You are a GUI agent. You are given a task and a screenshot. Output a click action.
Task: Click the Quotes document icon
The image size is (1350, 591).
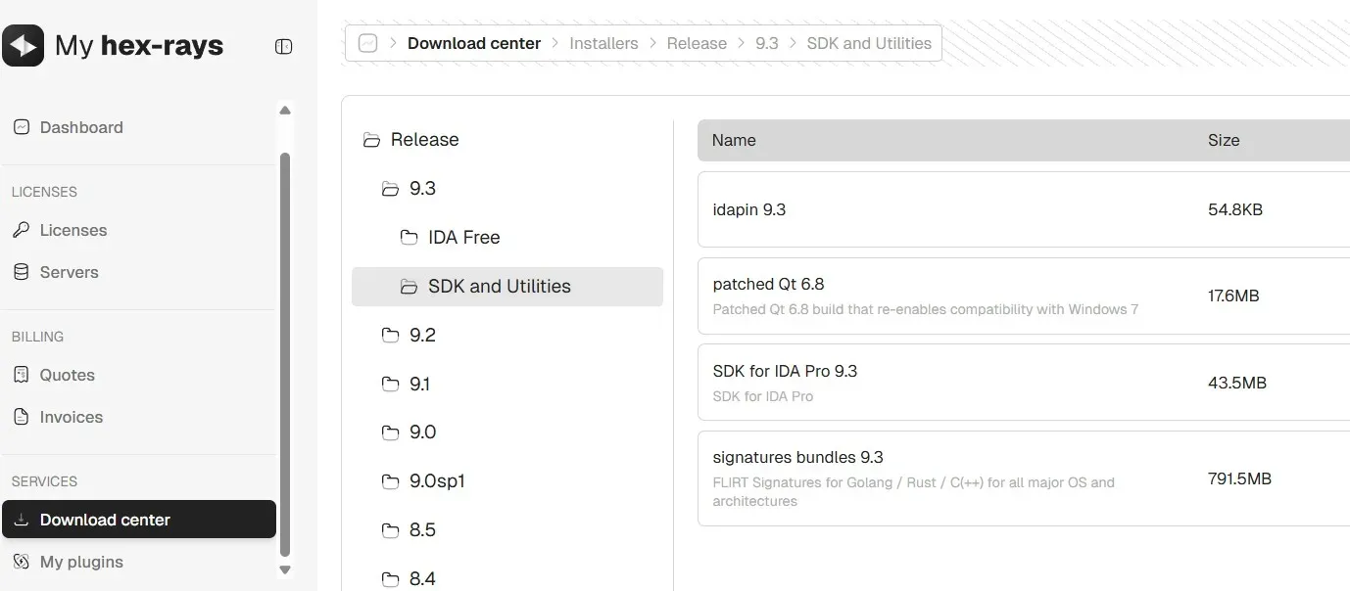(22, 375)
